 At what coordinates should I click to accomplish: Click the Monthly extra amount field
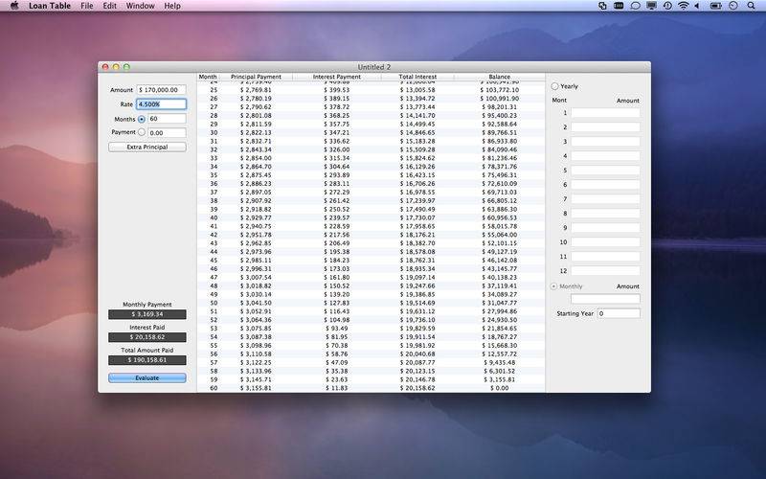click(605, 299)
